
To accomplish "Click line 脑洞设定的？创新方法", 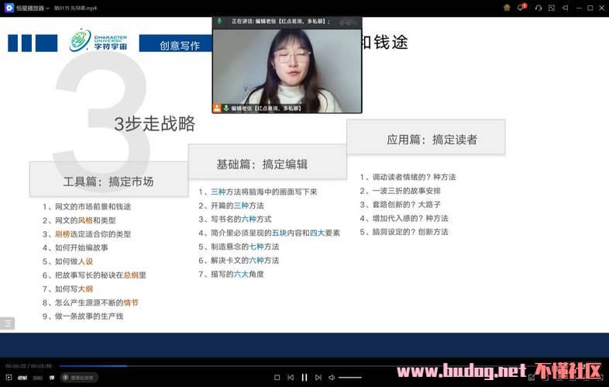I will pyautogui.click(x=404, y=232).
